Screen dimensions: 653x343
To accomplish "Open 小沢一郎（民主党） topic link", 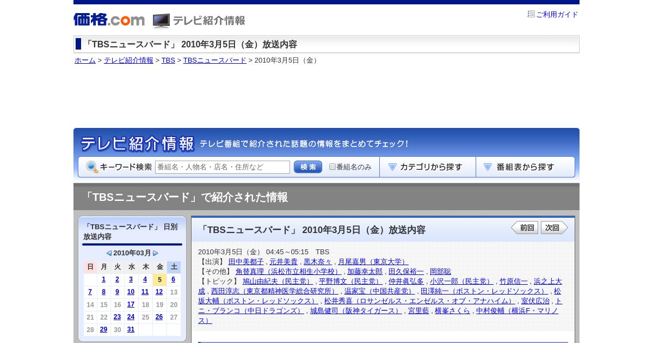I will click(461, 281).
